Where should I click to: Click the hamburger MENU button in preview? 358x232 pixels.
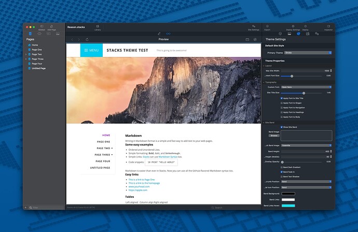91,50
